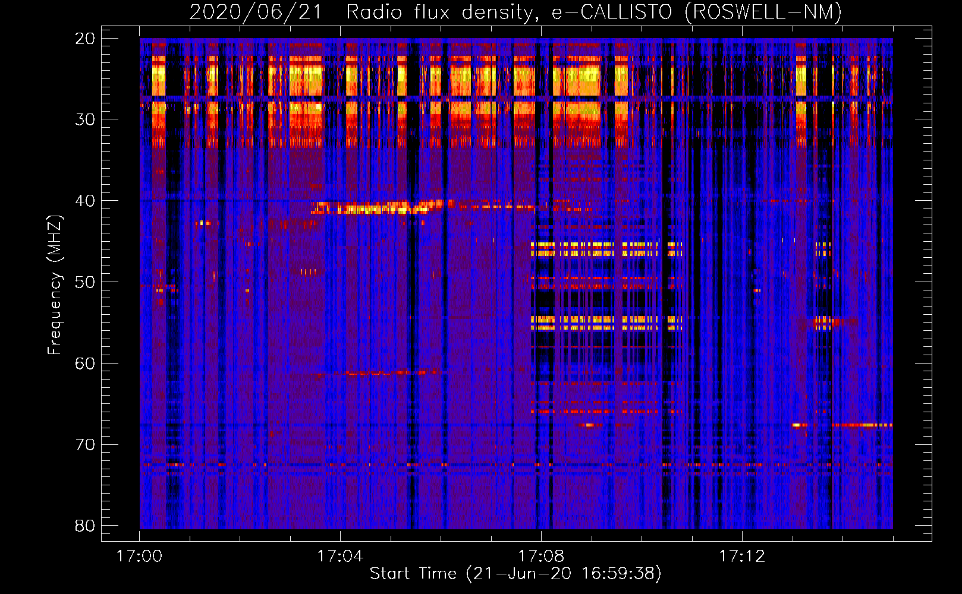Screen dimensions: 962x594
Task: Click the 'Start Time' axis caption
Action: click(515, 573)
